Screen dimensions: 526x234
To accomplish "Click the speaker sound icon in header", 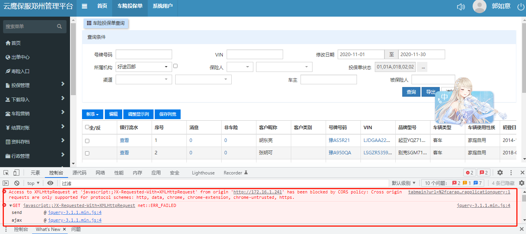I will (461, 7).
